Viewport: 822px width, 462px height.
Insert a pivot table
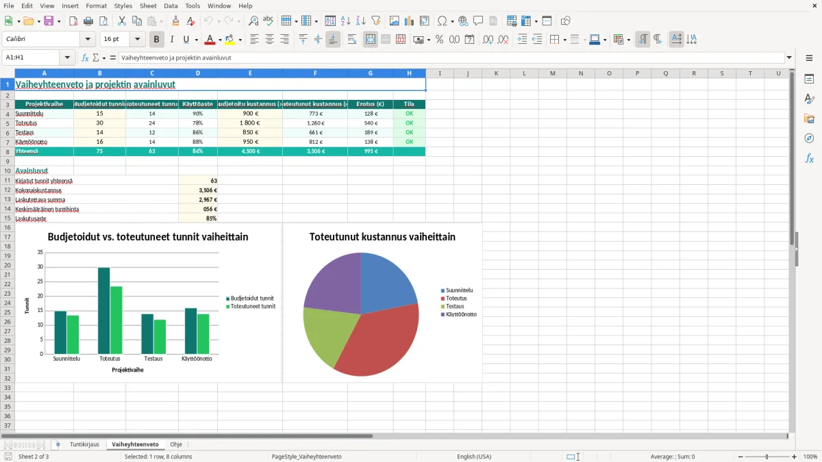pos(425,21)
